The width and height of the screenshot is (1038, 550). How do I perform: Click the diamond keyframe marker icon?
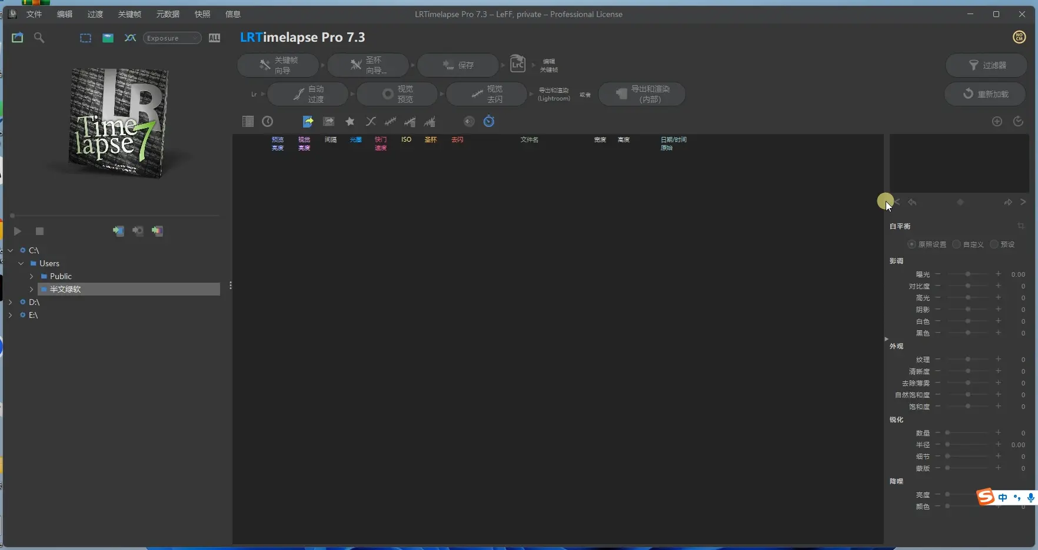click(x=960, y=202)
